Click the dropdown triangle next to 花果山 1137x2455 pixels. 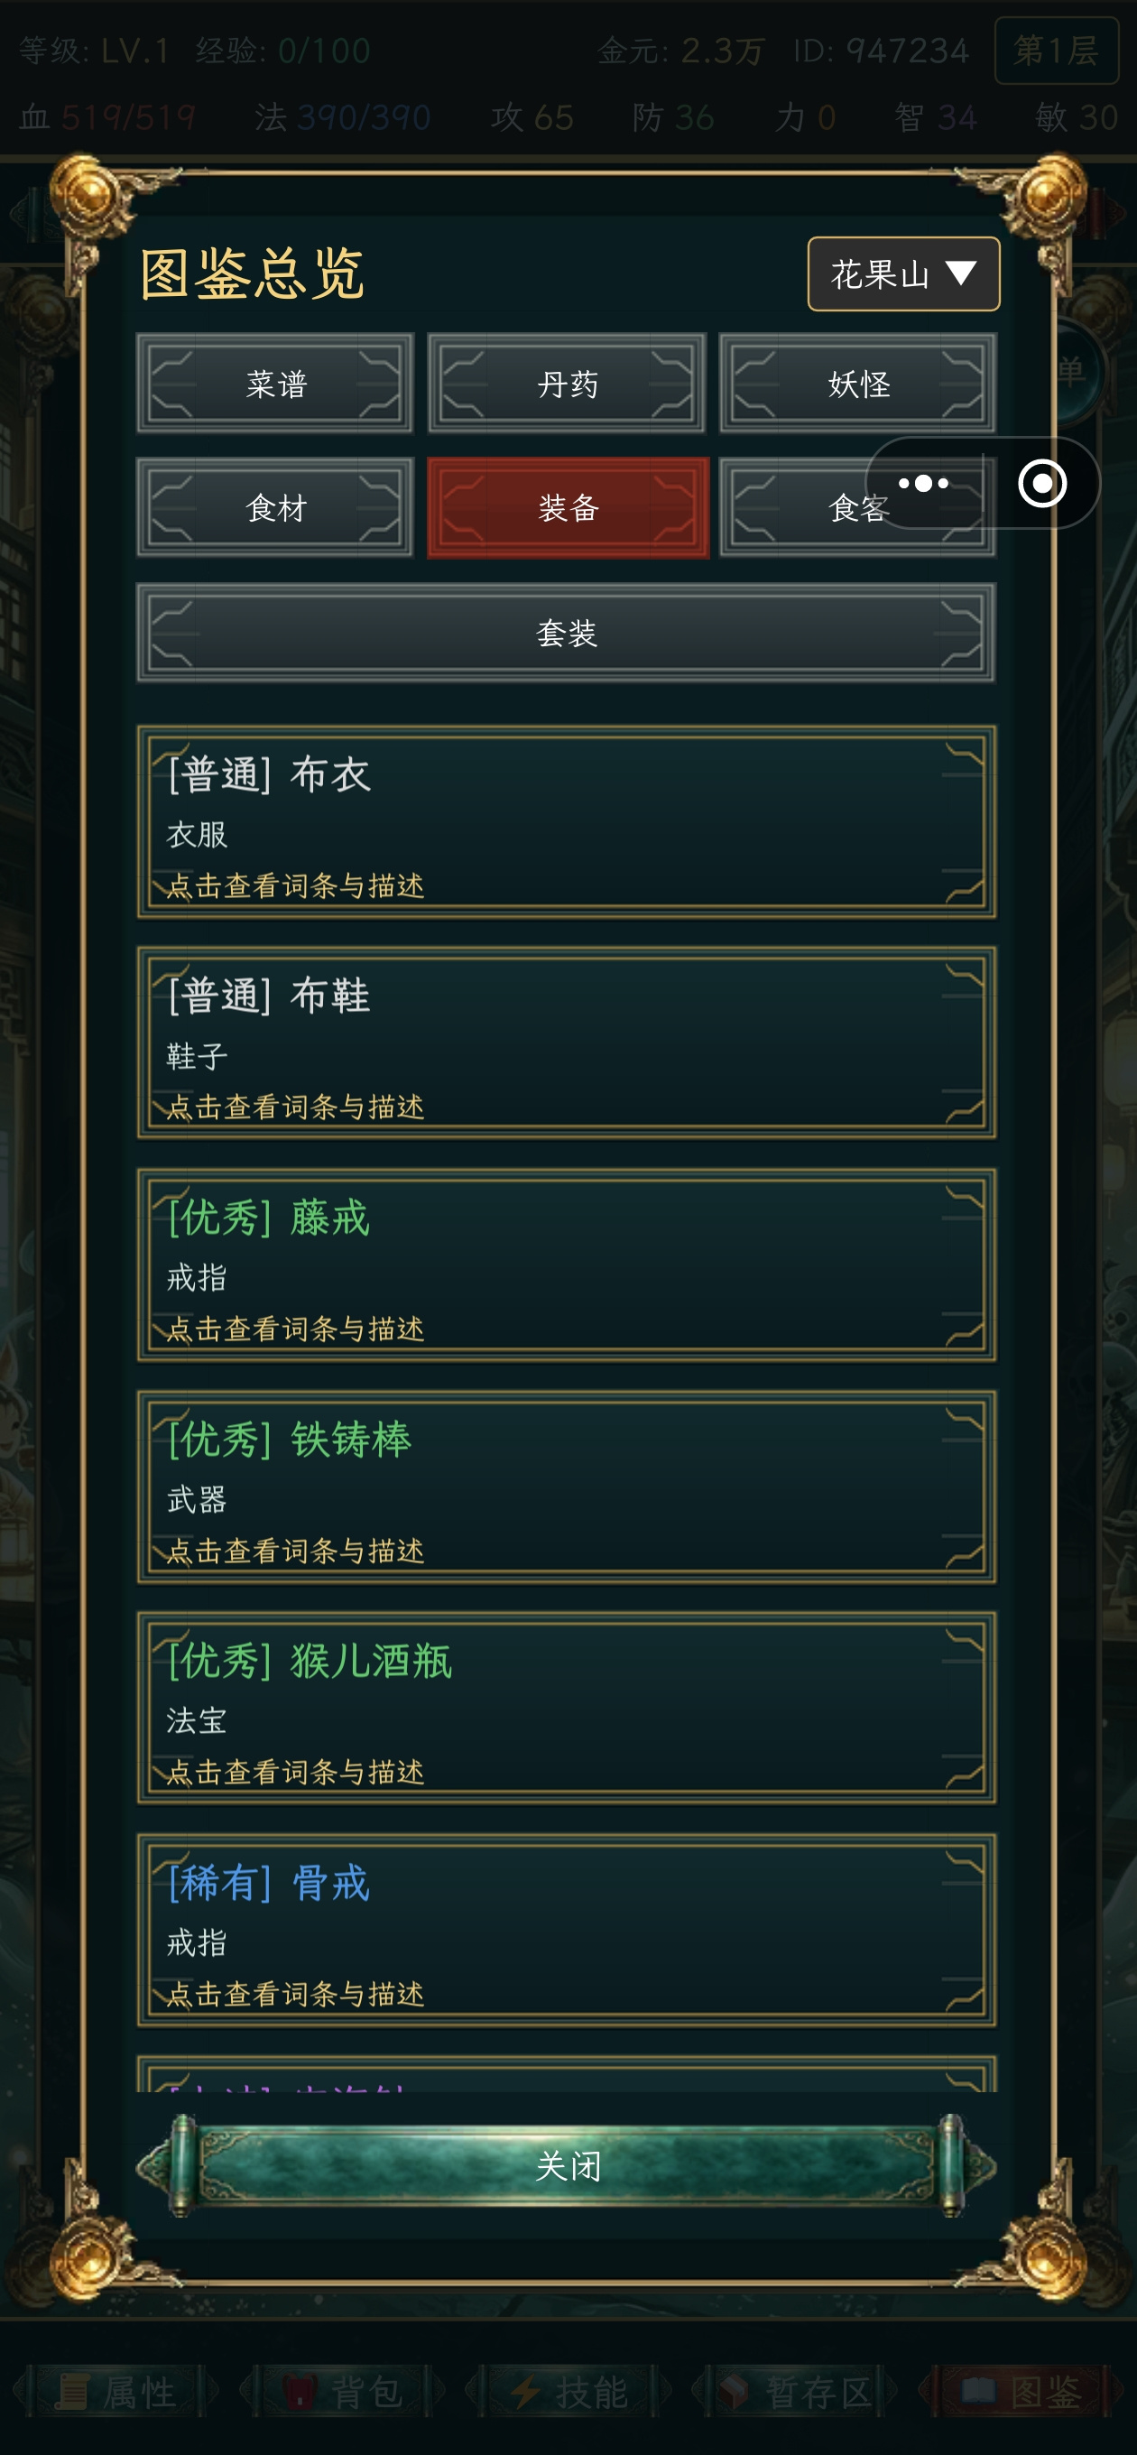[961, 273]
